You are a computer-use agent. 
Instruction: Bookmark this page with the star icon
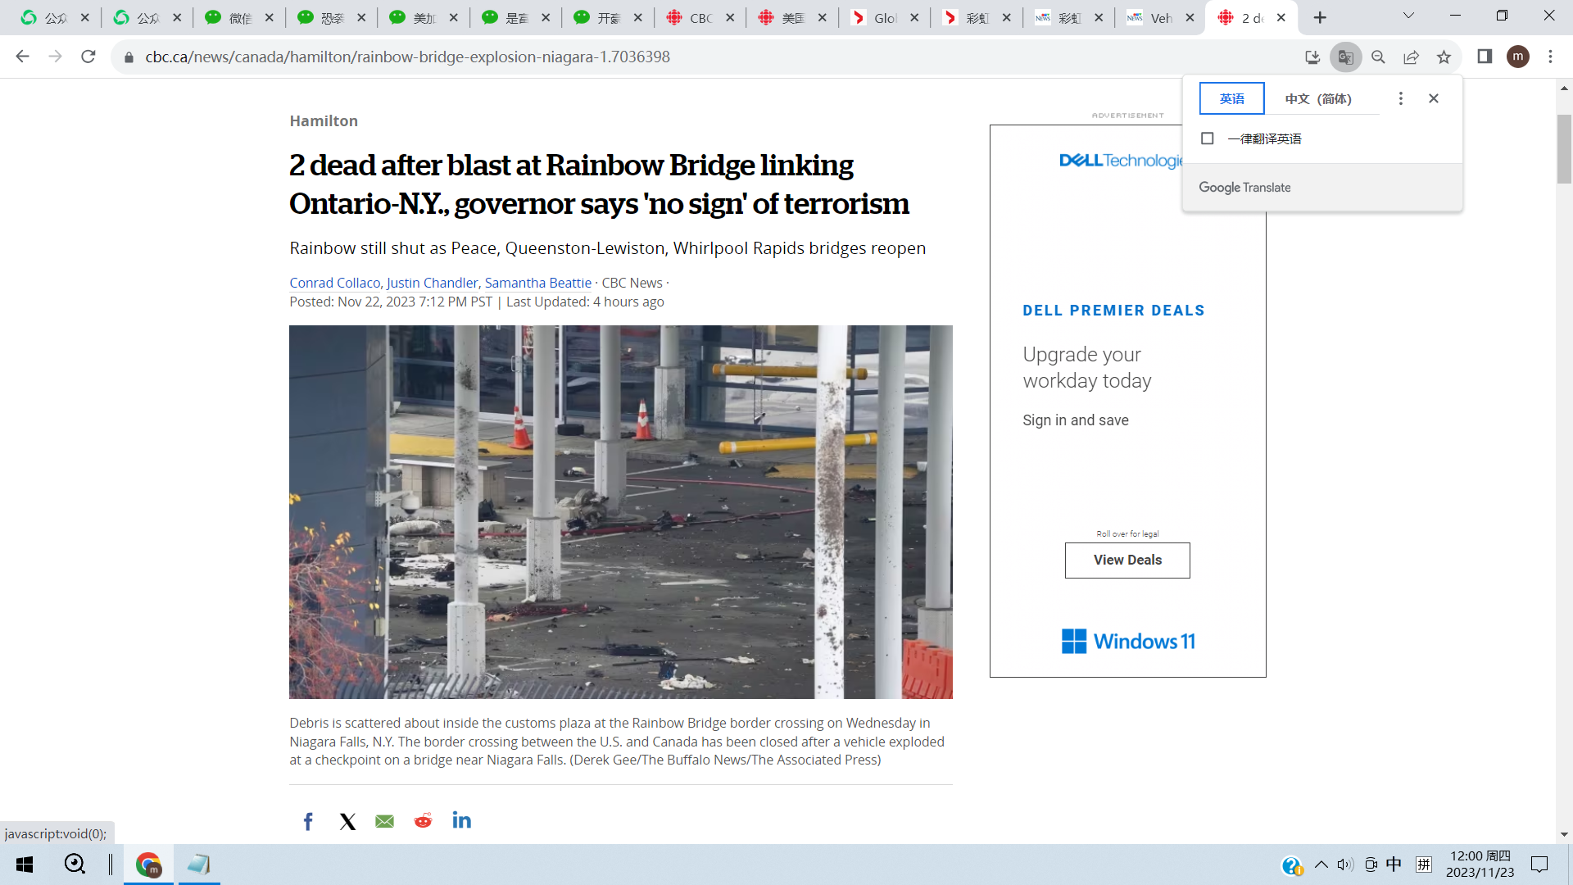point(1444,57)
